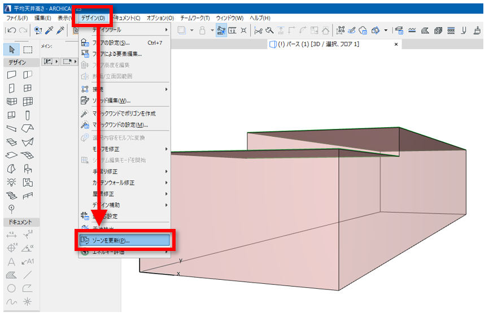Screen dimensions: 489x316
Task: Choose the Zone tool
Action: tap(28, 182)
